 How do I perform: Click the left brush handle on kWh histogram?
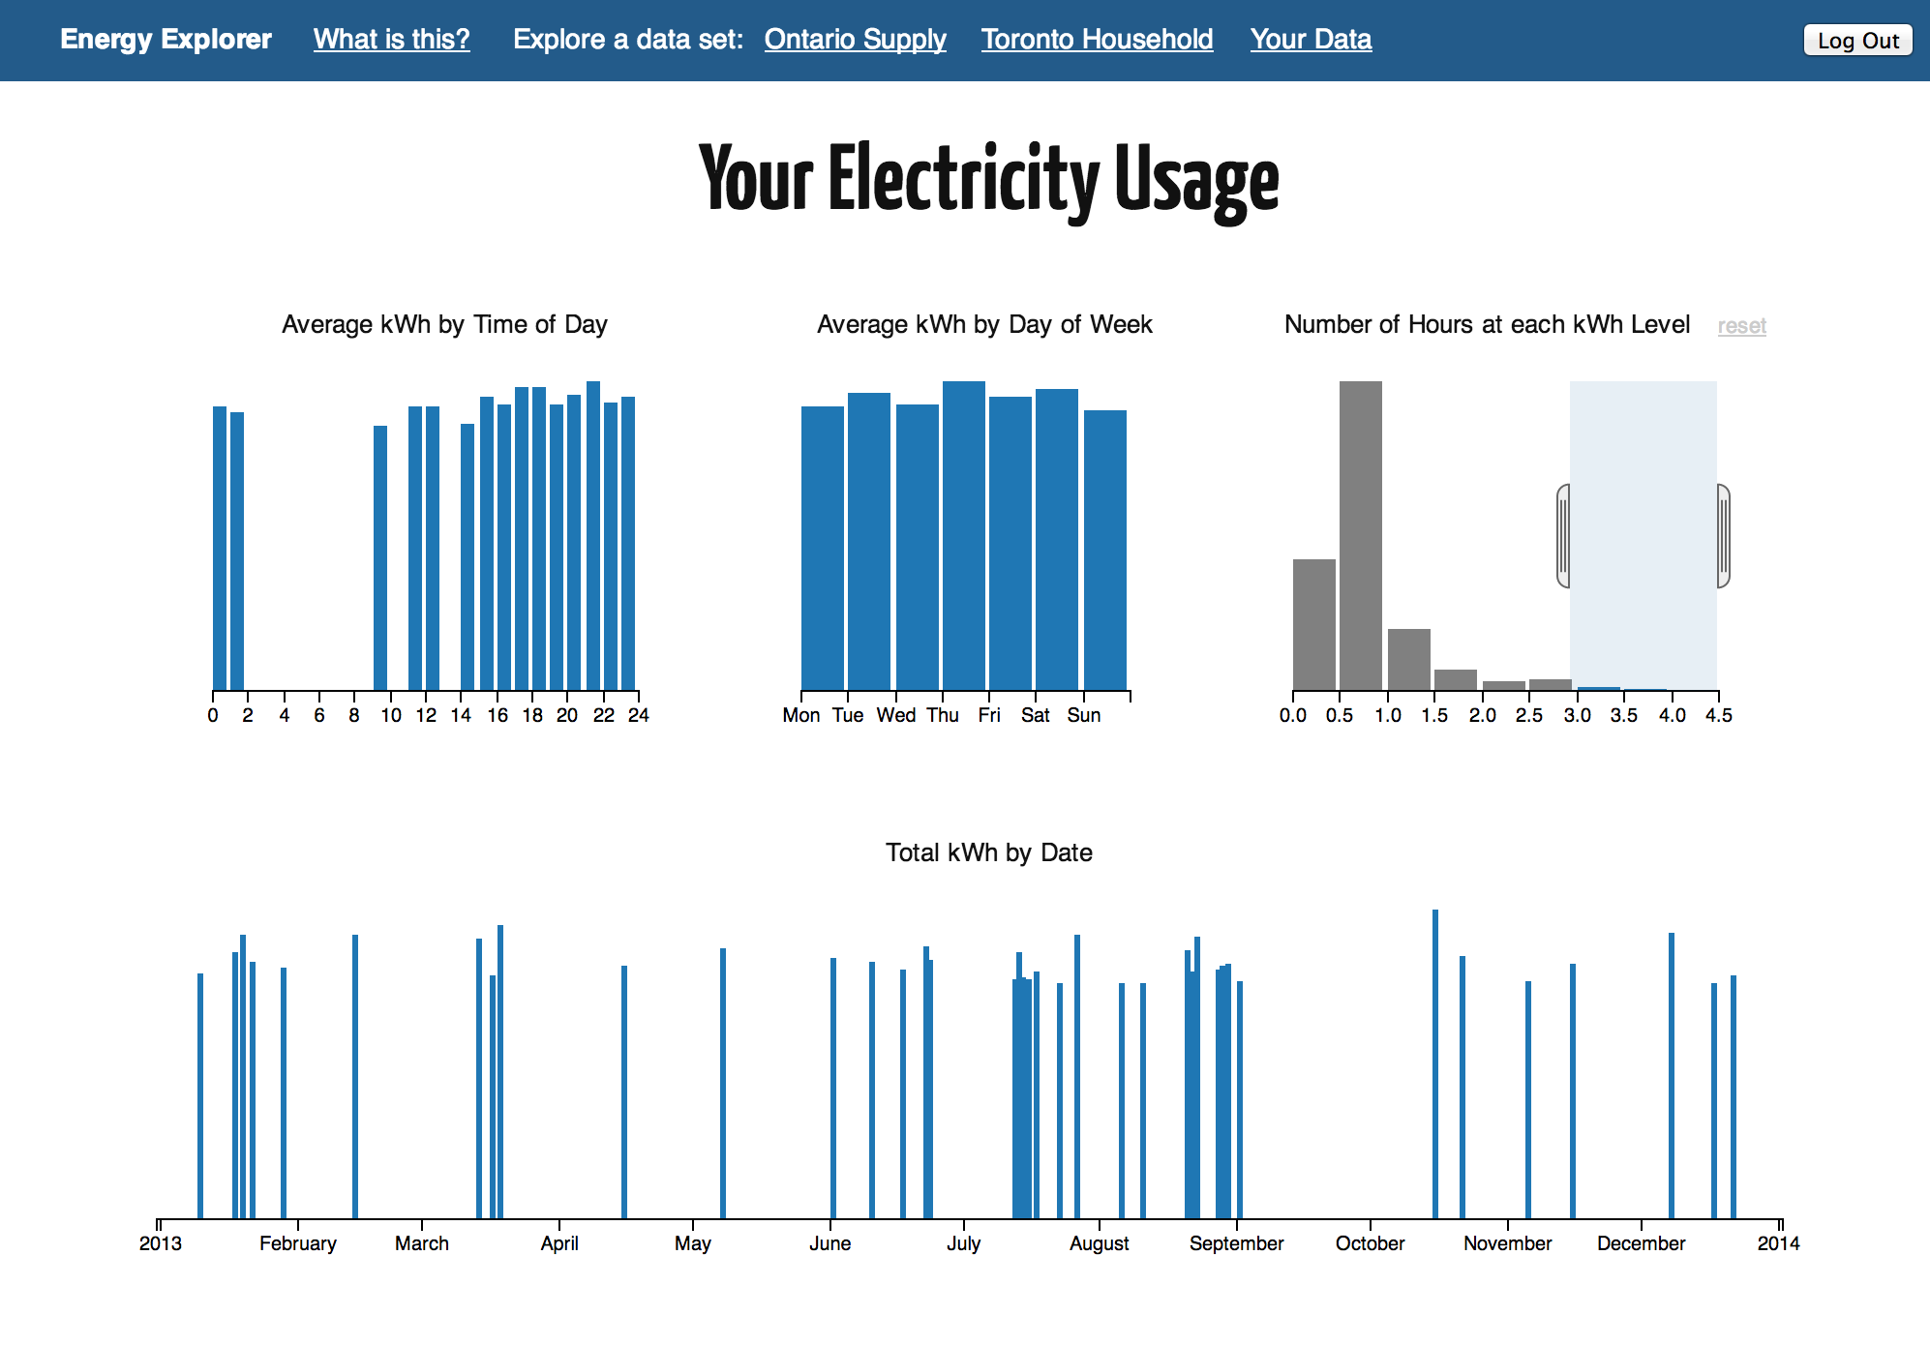(1563, 536)
